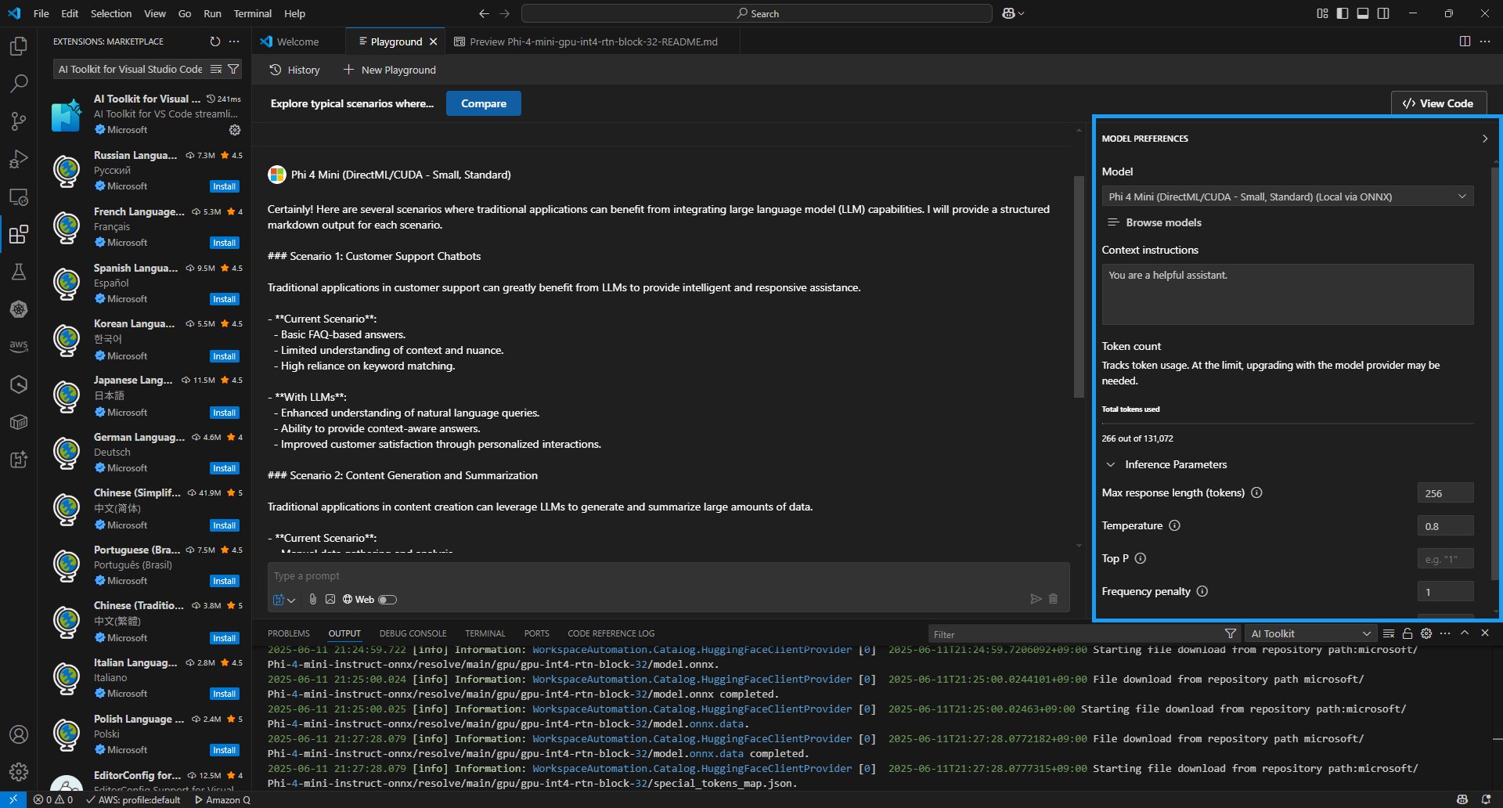Install the Russian Language Pack
This screenshot has width=1503, height=808.
tap(225, 186)
